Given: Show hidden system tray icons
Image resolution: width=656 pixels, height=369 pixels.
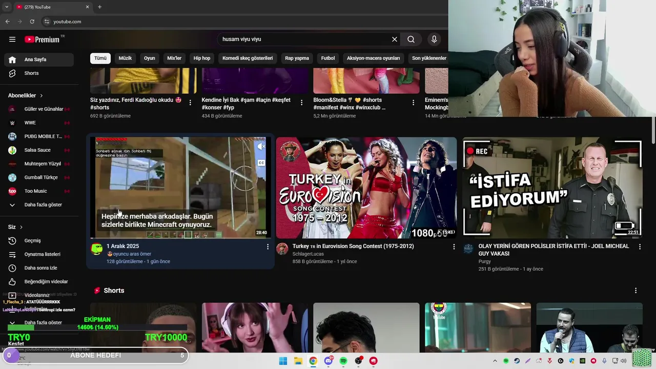Looking at the screenshot, I should (x=495, y=361).
